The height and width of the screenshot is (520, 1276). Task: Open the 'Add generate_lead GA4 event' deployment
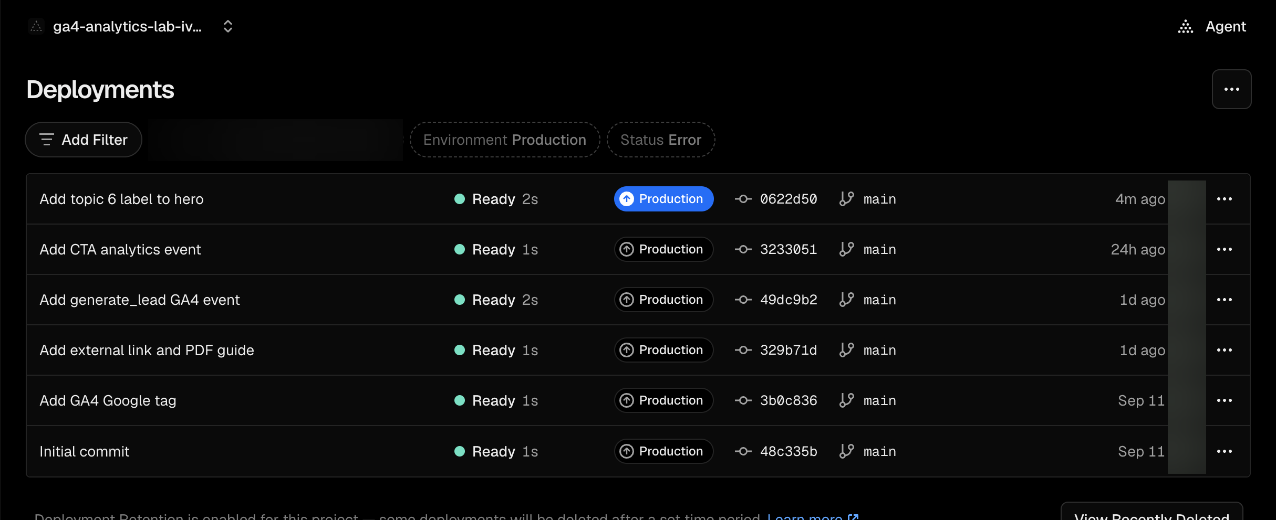coord(140,300)
